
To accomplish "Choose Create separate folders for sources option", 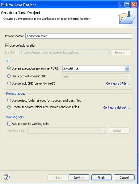I will click(9, 107).
